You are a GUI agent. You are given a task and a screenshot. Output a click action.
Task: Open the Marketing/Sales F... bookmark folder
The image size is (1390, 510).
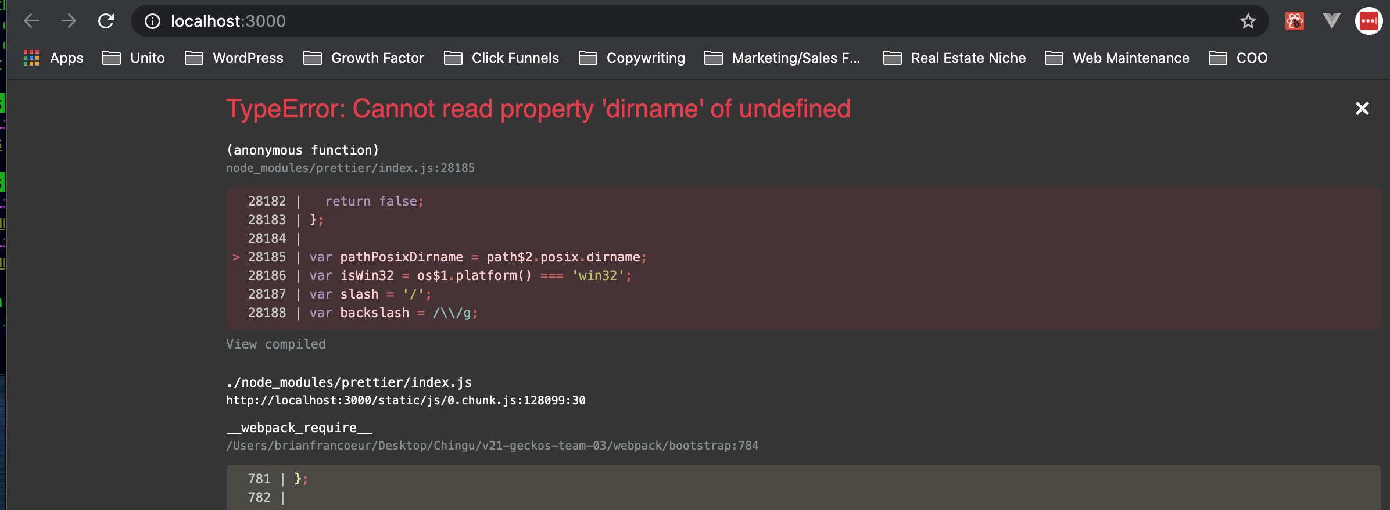point(782,58)
